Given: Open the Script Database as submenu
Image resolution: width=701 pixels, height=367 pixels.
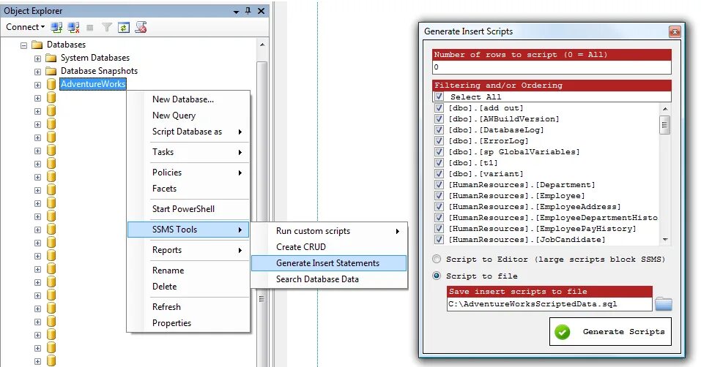Looking at the screenshot, I should [x=188, y=132].
